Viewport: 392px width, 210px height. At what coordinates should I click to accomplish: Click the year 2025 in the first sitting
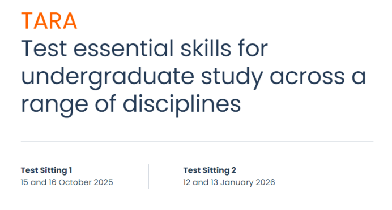point(103,182)
